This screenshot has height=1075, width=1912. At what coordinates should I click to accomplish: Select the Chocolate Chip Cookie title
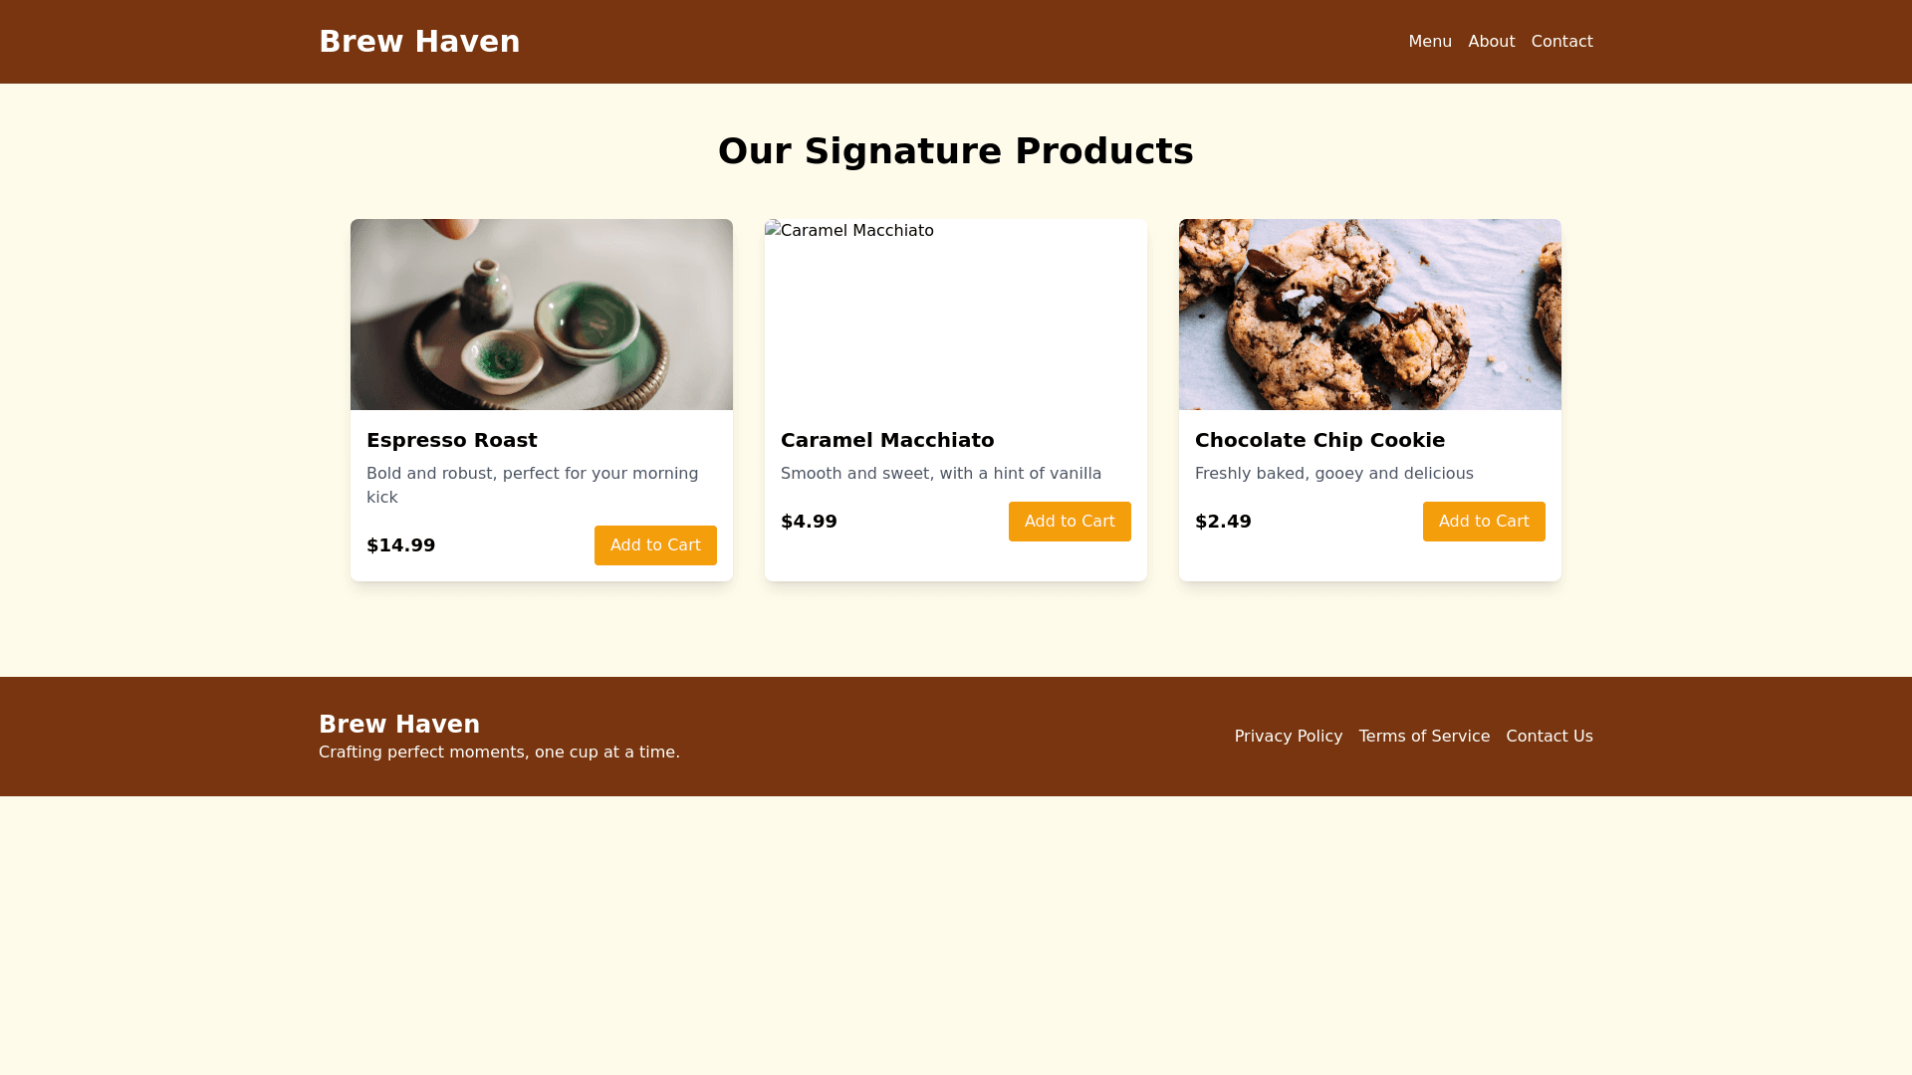coord(1319,440)
